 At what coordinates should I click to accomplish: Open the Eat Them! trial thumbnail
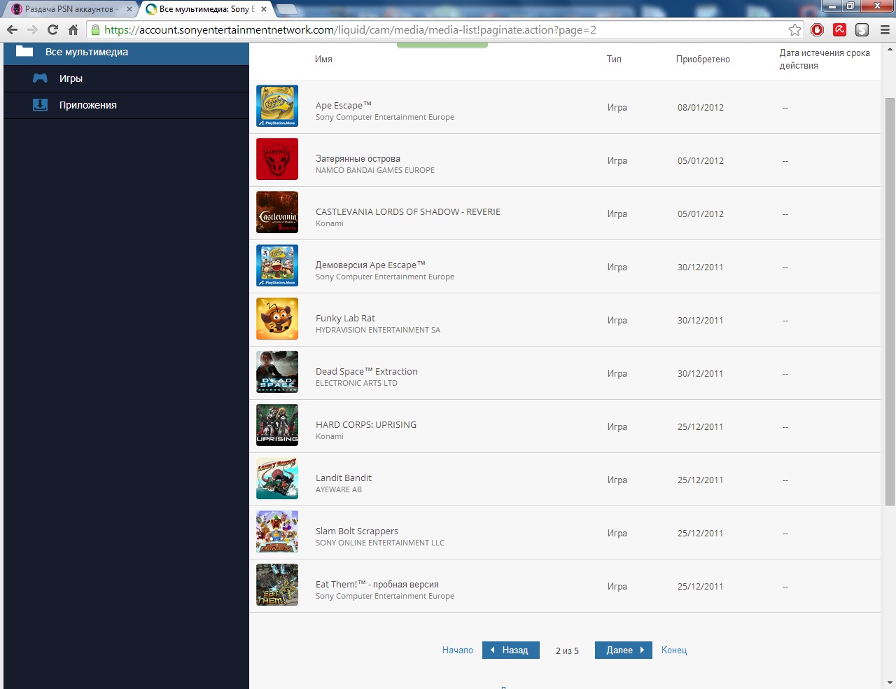tap(277, 585)
